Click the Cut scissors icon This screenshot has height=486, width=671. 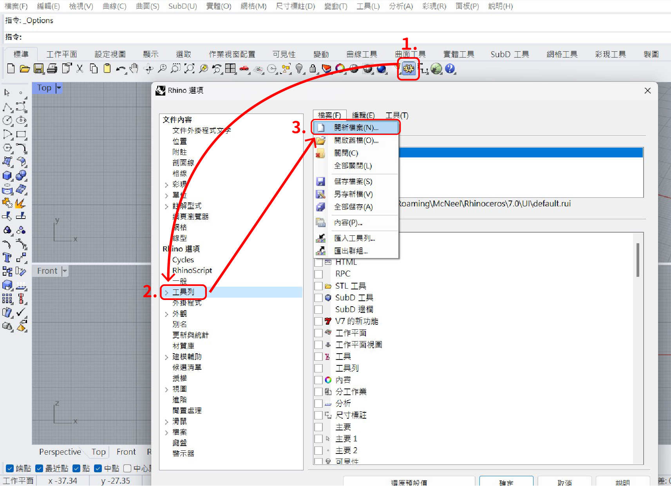pos(80,69)
